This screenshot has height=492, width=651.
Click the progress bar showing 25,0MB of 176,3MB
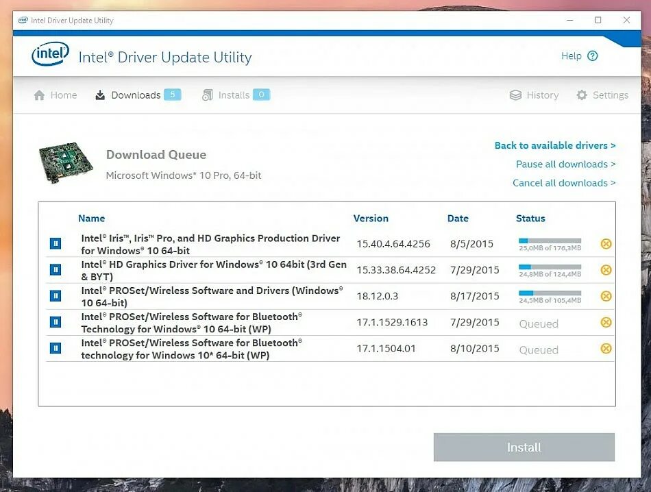point(550,241)
